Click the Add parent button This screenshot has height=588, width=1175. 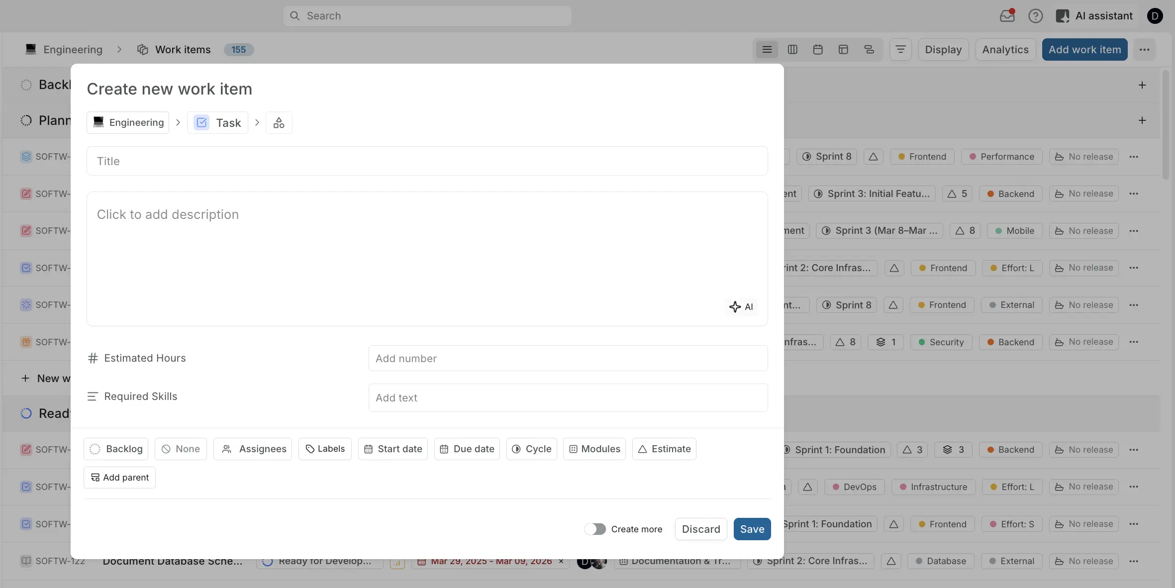click(x=119, y=477)
